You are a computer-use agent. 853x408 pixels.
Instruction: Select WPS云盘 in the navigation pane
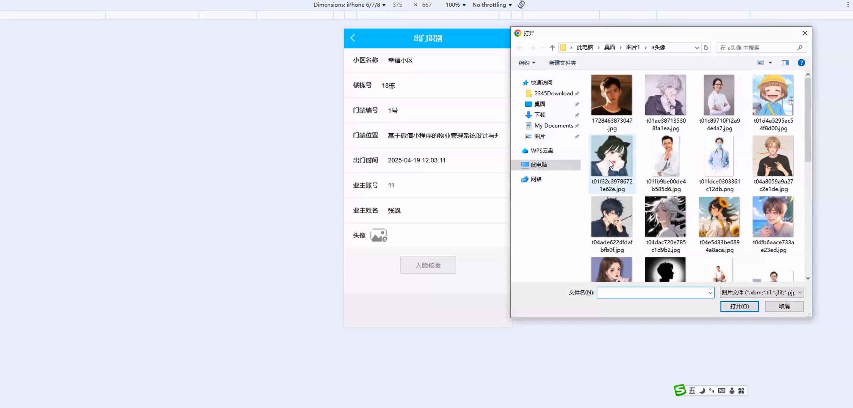click(x=542, y=151)
